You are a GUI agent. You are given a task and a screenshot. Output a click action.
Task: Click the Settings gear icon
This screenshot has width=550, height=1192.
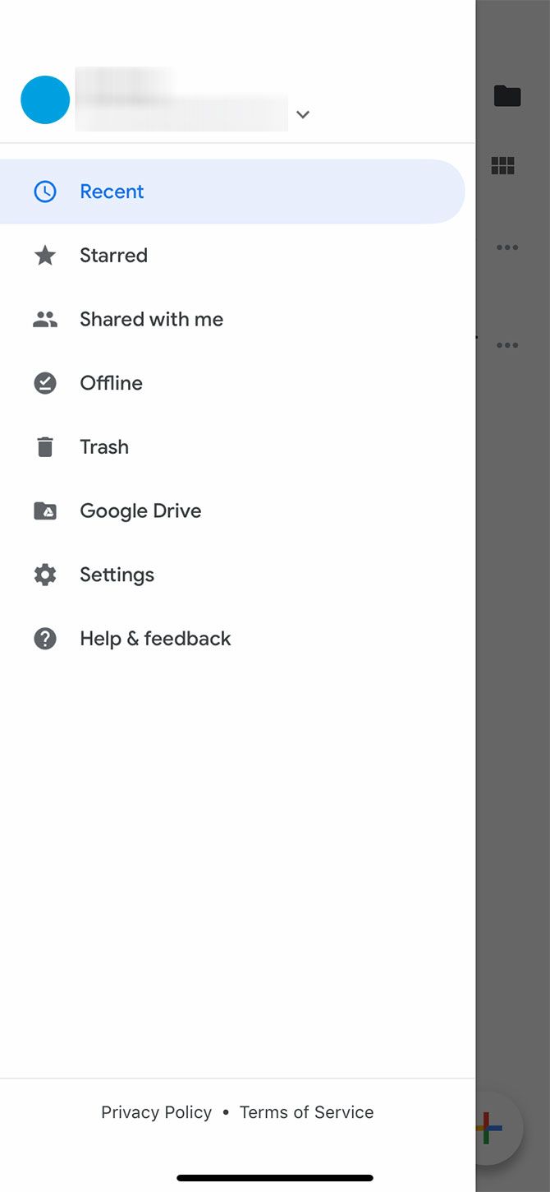(x=45, y=575)
